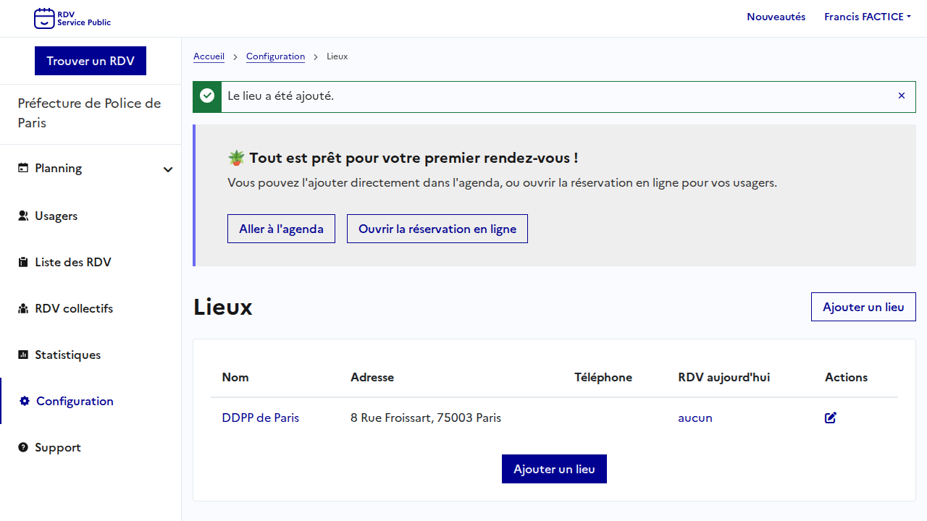Expand the Planning menu chevron
The height and width of the screenshot is (521, 927).
point(168,169)
